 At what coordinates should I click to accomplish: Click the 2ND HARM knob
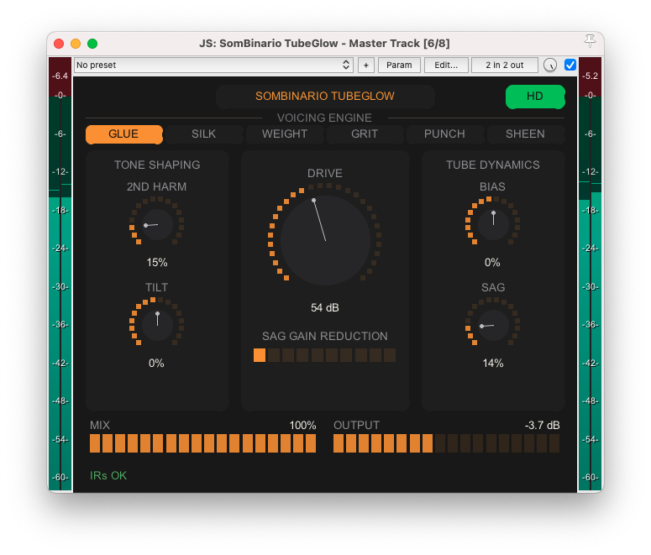coord(157,224)
